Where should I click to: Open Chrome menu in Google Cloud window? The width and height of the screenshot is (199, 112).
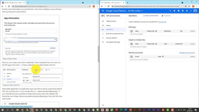tap(197, 6)
